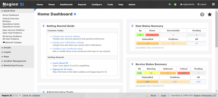Click Configure your monitoring setup link
The width and height of the screenshot is (218, 98).
68,49
